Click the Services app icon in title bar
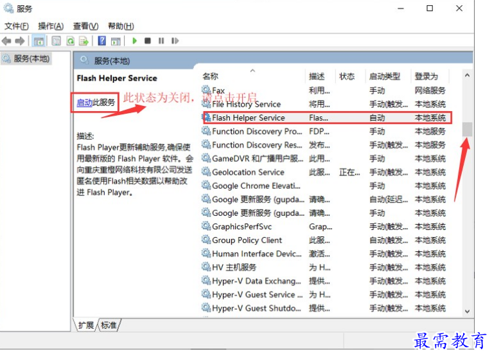492x361 pixels. coord(8,8)
